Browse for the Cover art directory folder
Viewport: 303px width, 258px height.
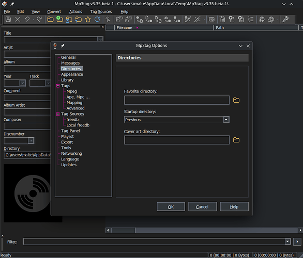[x=236, y=140]
